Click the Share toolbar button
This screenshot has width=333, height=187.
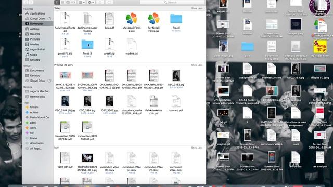[100, 2]
